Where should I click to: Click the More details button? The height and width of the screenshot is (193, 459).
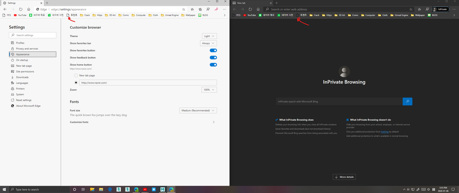tap(344, 177)
